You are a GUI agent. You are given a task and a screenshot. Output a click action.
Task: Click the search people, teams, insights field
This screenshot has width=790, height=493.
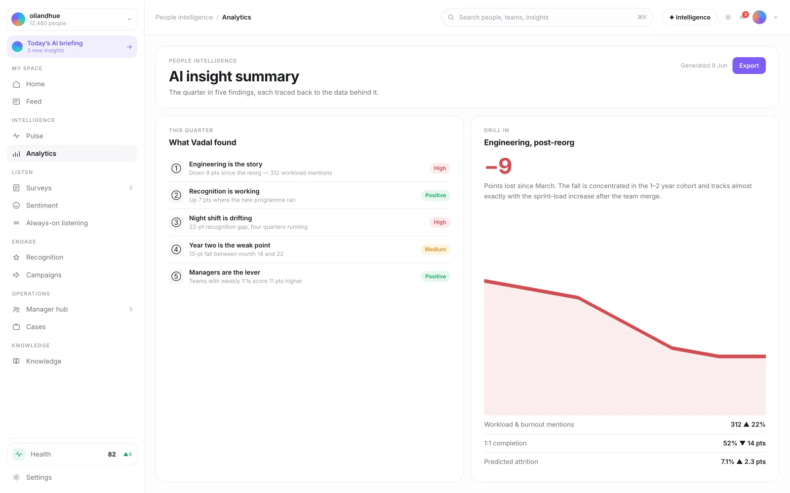coord(547,17)
